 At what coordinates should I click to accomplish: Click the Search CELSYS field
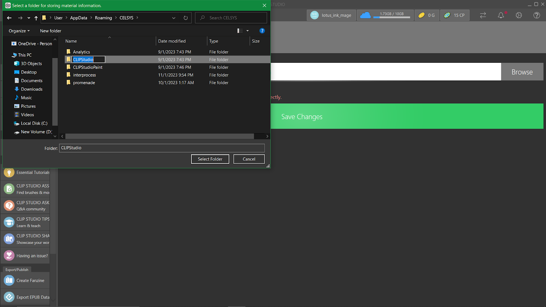(x=231, y=18)
